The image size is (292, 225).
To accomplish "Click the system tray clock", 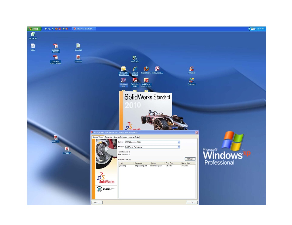I will [x=261, y=29].
